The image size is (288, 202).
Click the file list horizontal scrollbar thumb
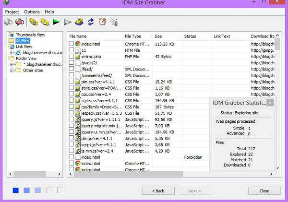click(128, 174)
